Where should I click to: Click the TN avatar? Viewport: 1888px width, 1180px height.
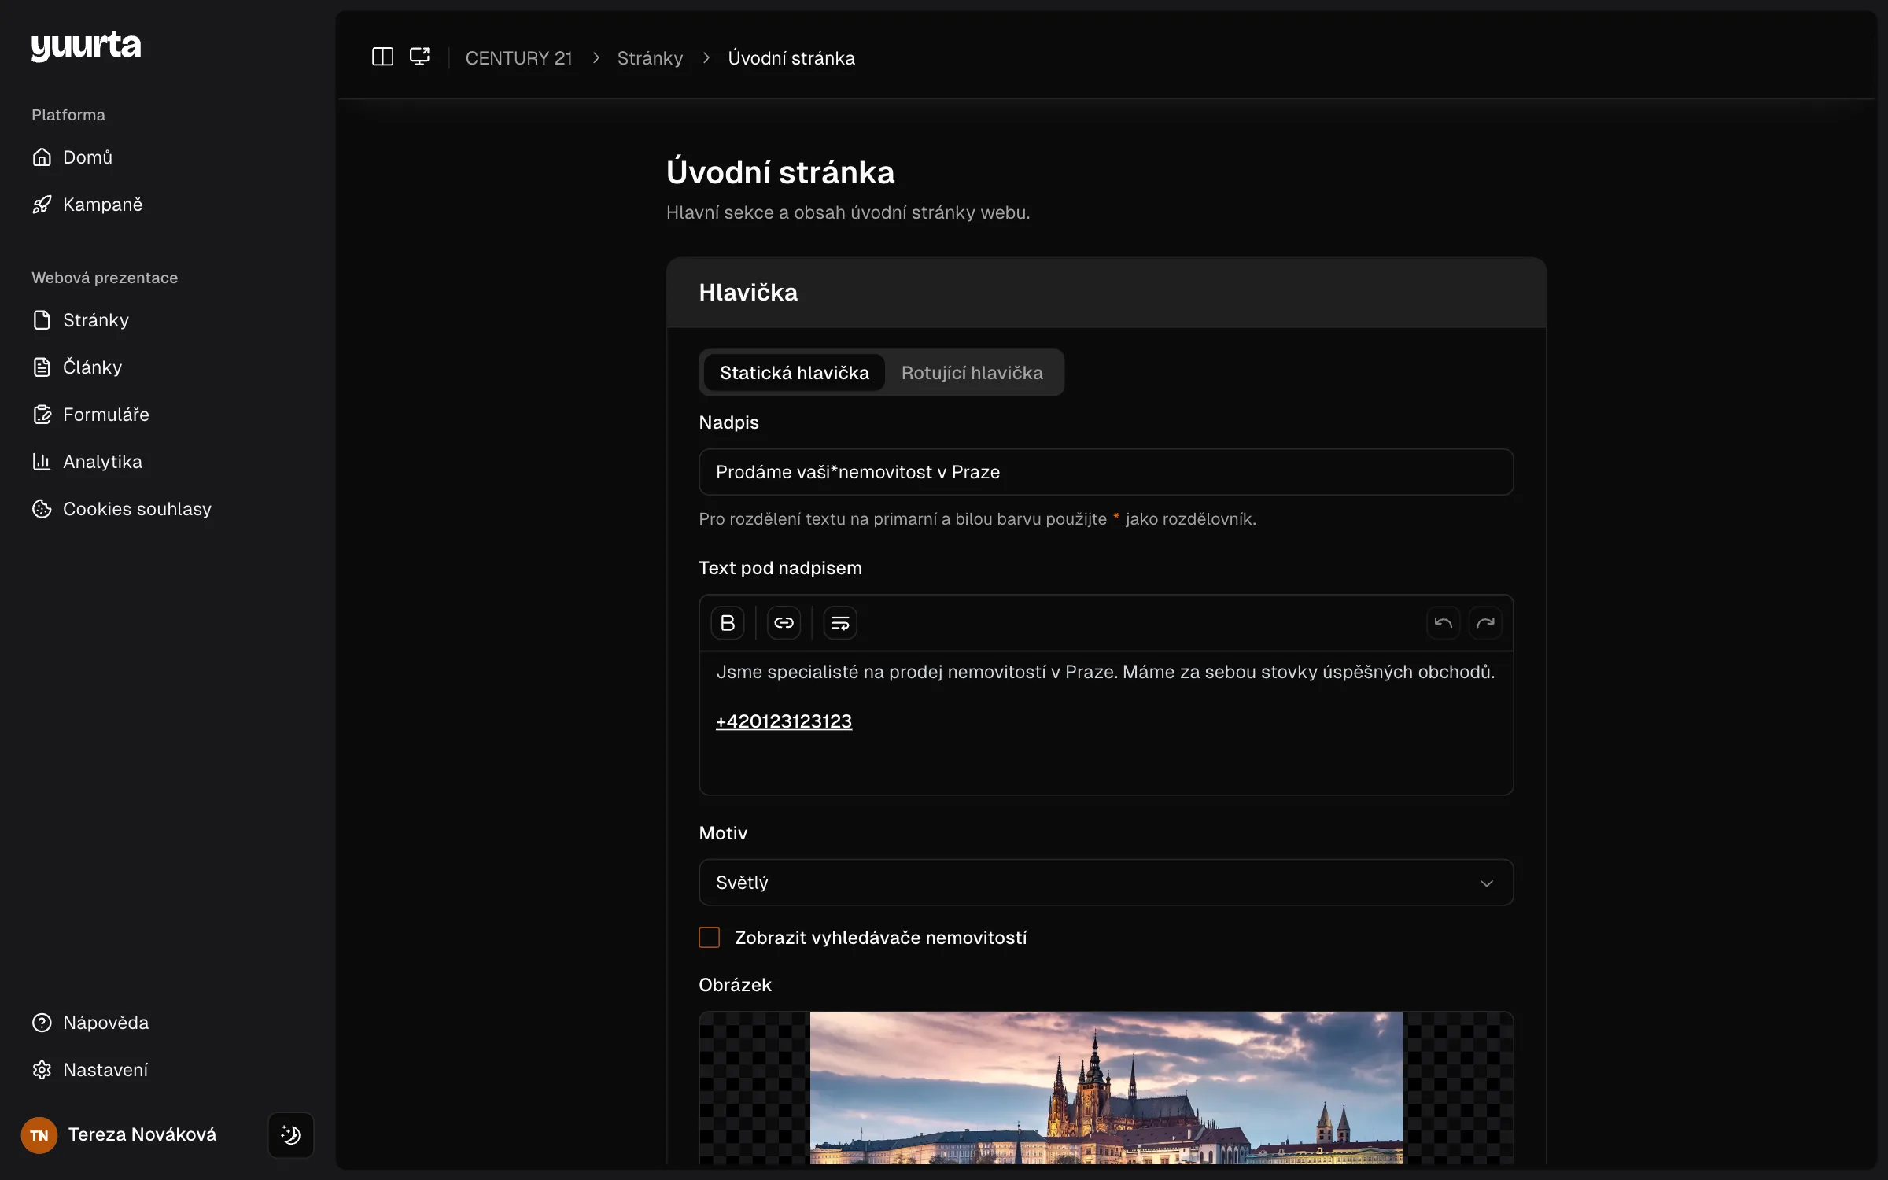point(39,1135)
